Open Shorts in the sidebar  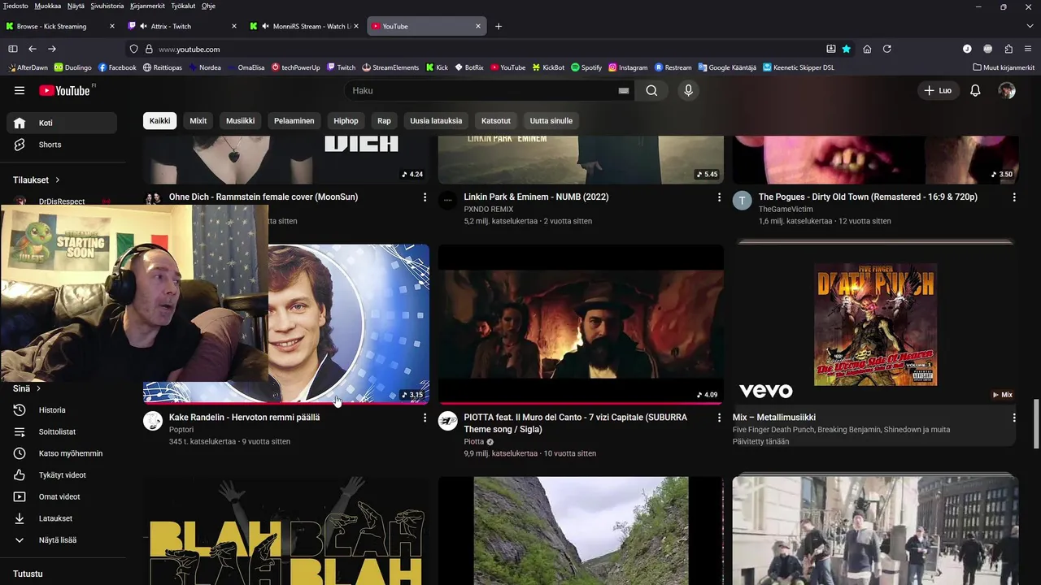pos(62,145)
